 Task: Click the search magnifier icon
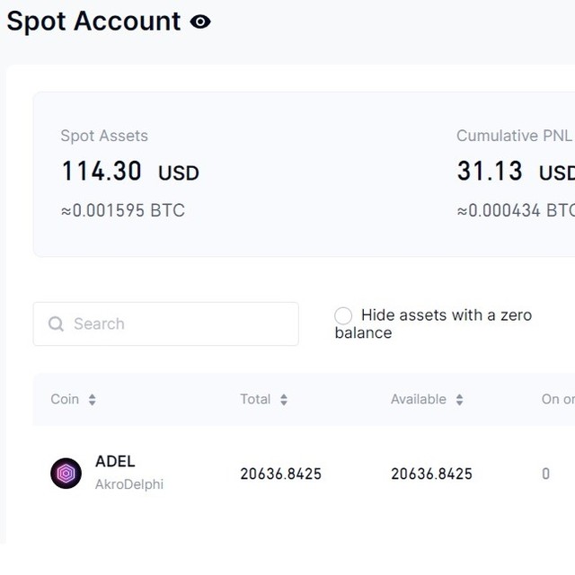pyautogui.click(x=56, y=323)
